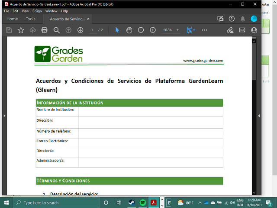Open more tools ellipsis

(204, 30)
